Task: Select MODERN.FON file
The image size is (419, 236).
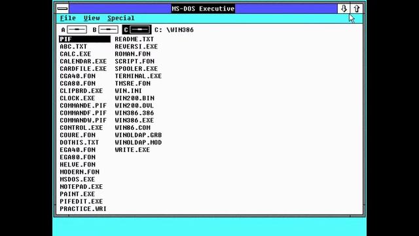Action: (x=79, y=172)
